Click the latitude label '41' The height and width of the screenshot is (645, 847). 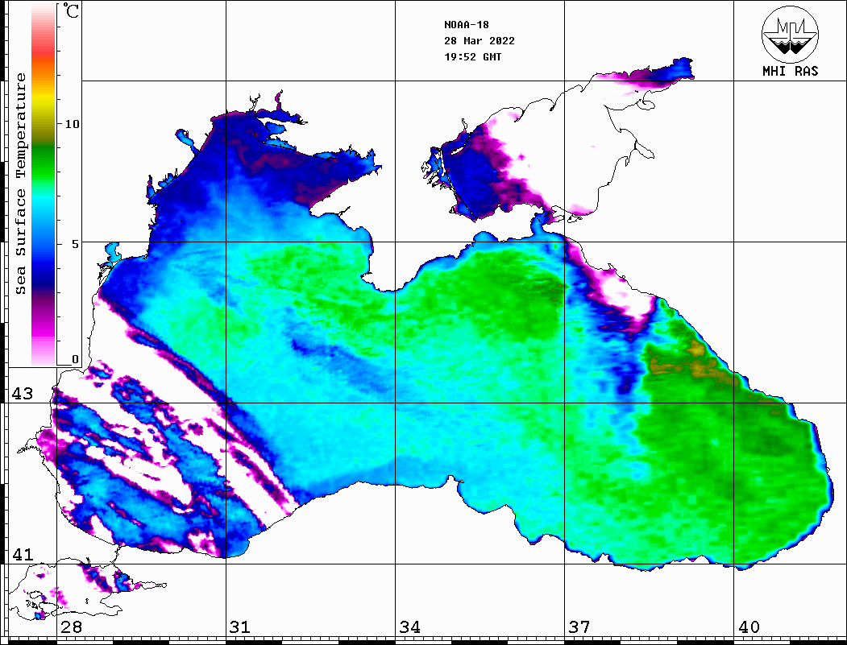point(22,554)
